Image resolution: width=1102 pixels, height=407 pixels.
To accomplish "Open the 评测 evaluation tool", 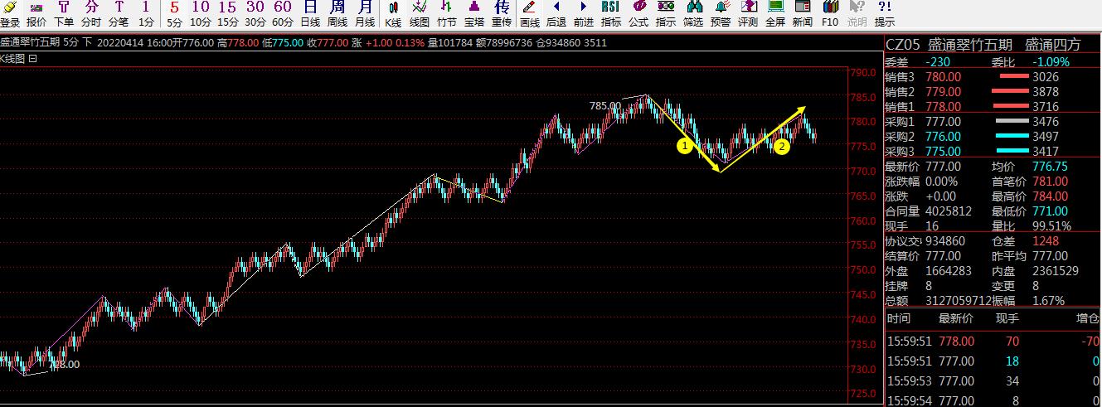I will pyautogui.click(x=748, y=14).
